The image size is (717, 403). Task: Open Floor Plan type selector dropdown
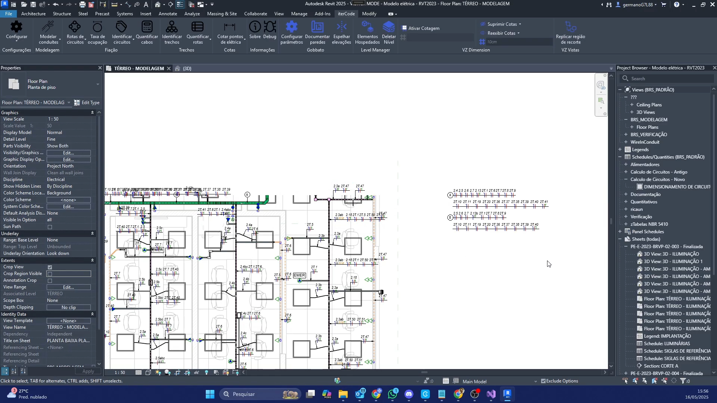[x=98, y=84]
